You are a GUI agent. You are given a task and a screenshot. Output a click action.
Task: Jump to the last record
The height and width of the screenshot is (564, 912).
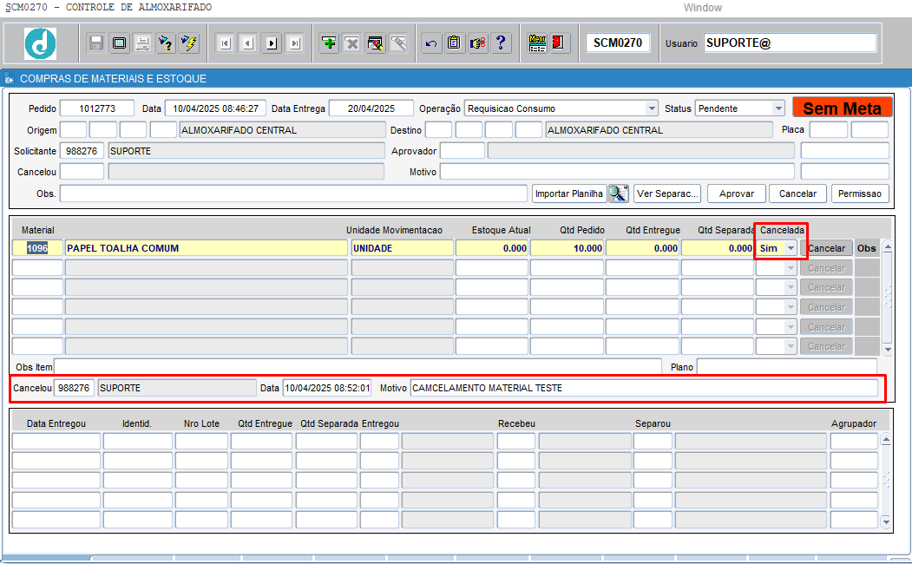tap(295, 43)
